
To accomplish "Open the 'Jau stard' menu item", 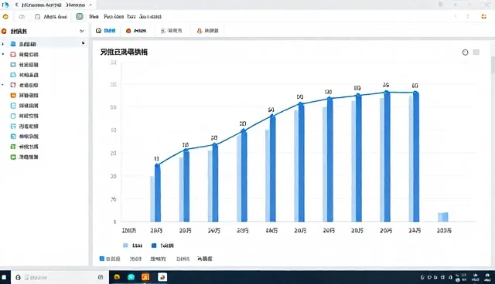I will pyautogui.click(x=150, y=16).
